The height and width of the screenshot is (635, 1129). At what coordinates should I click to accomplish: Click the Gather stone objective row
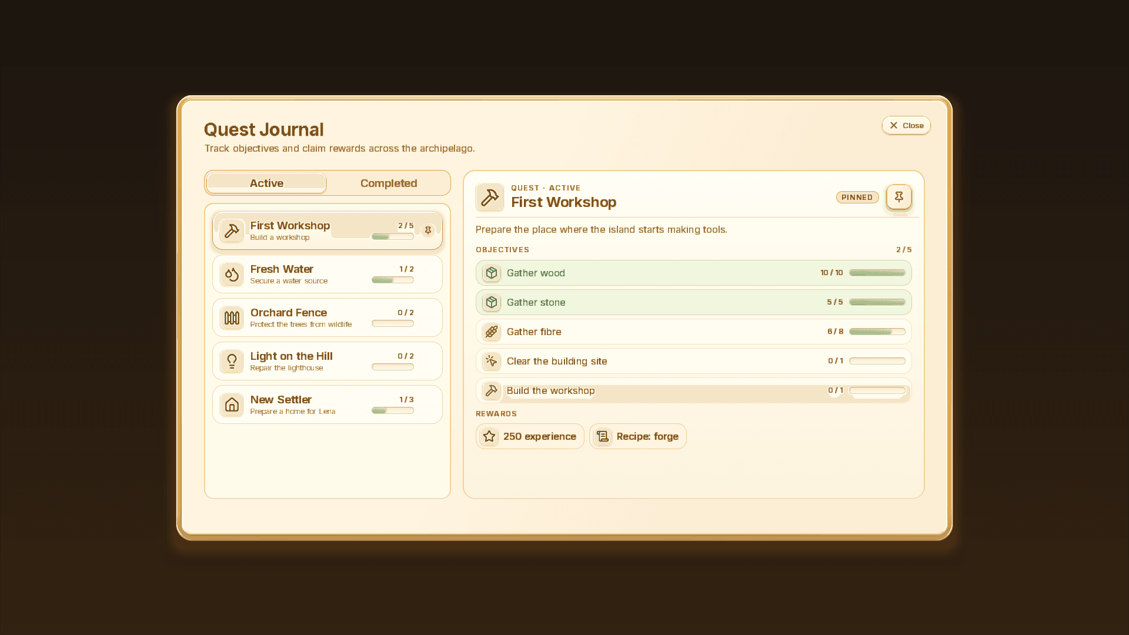pos(694,302)
